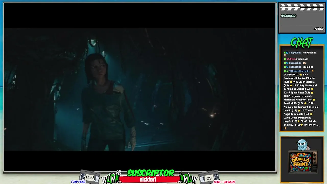The width and height of the screenshot is (327, 184).
Task: Click 'de Ricky (!L10)' chat line
Action: 292,125
